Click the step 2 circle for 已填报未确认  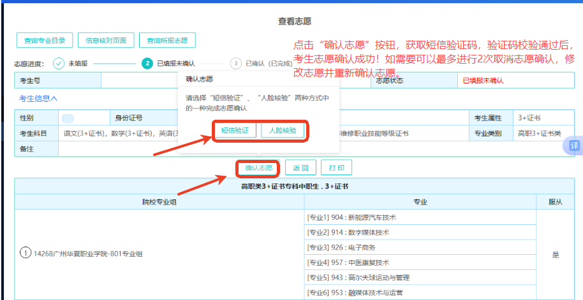pyautogui.click(x=147, y=64)
